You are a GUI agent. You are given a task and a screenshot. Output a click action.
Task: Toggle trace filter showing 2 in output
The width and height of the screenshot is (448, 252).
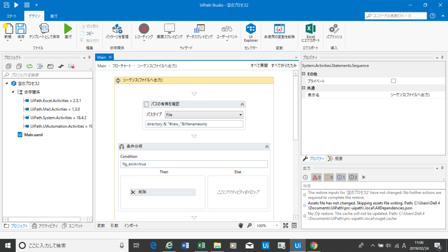(x=353, y=178)
